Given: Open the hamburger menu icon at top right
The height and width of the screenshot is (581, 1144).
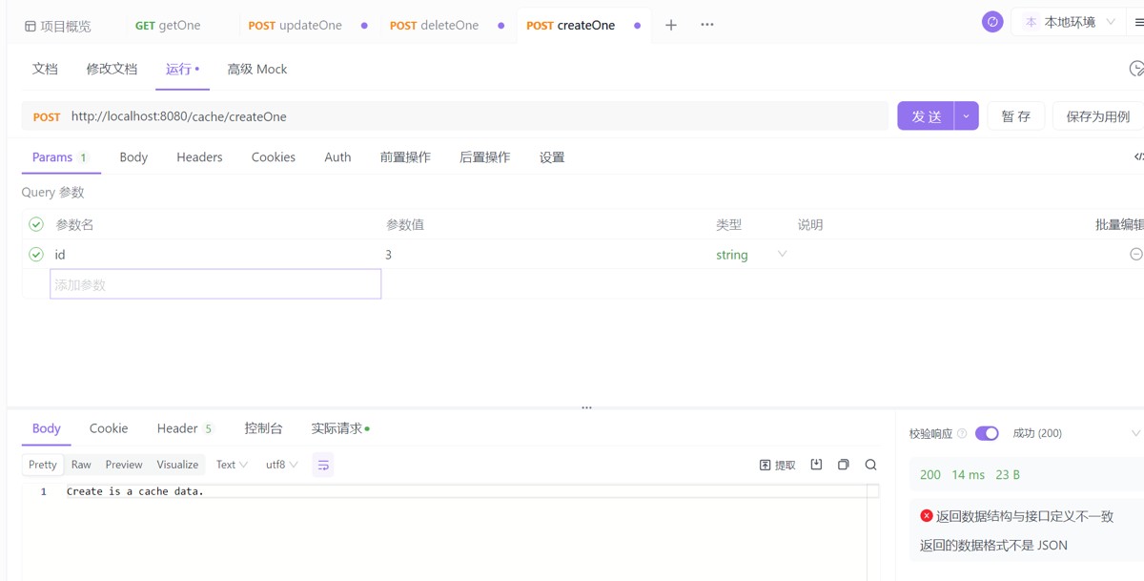Looking at the screenshot, I should pyautogui.click(x=1138, y=22).
